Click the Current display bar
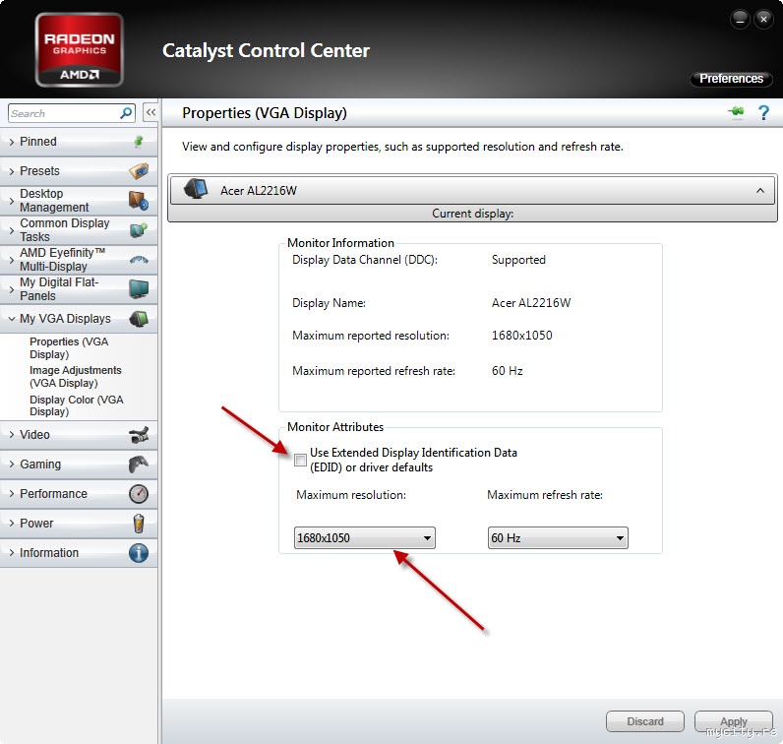Screen dimensions: 783x744 472,214
